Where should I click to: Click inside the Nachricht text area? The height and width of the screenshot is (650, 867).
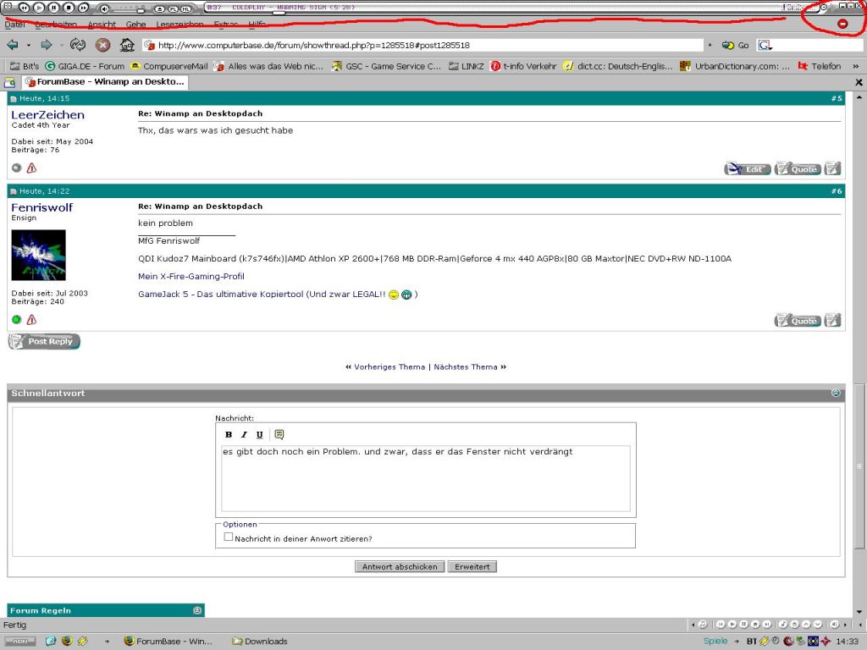[x=426, y=479]
